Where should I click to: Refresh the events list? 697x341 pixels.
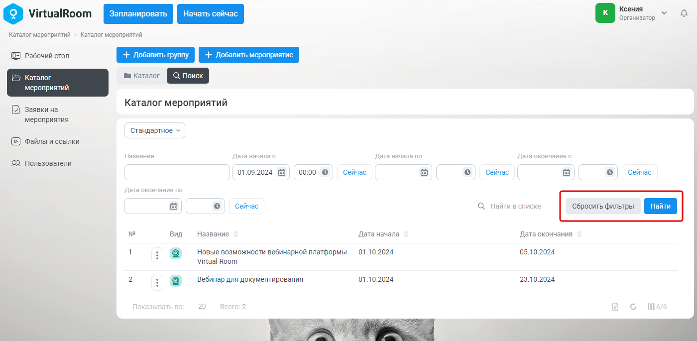tap(633, 307)
